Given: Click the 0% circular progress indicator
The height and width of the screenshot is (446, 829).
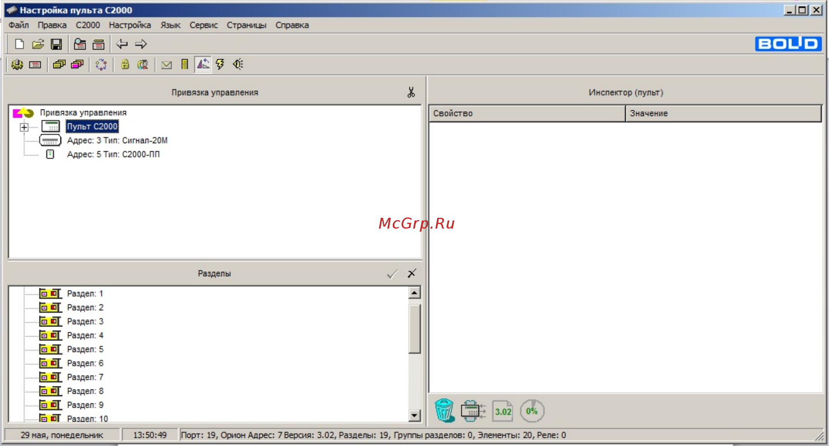Looking at the screenshot, I should click(x=532, y=411).
